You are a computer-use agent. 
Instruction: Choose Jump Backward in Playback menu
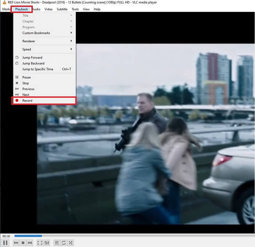(x=44, y=63)
